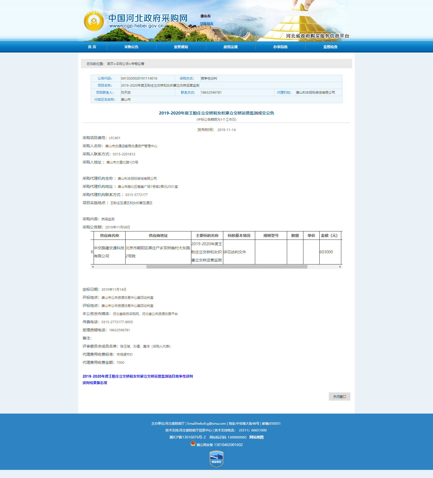The height and width of the screenshot is (478, 433).
Task: Click announcement code 0413020020191114016
Action: 139,78
